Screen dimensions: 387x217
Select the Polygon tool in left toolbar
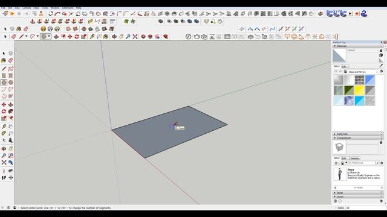[x=10, y=83]
